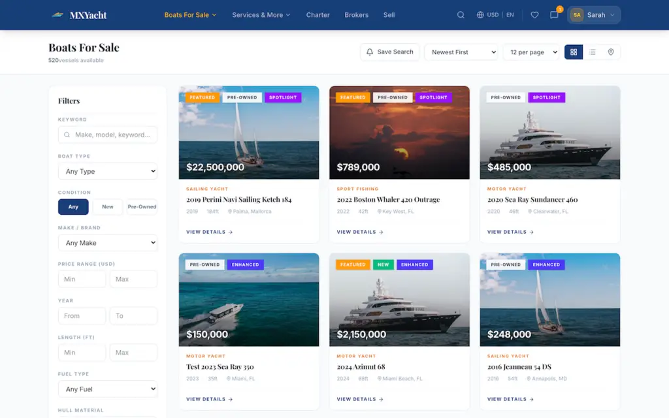The image size is (669, 418).
Task: Click keyword search input field
Action: (108, 135)
